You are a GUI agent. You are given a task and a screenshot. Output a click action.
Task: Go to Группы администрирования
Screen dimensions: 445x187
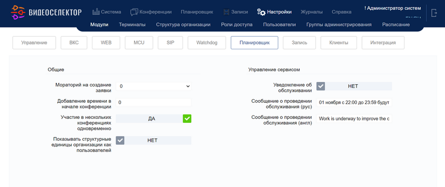(x=339, y=25)
